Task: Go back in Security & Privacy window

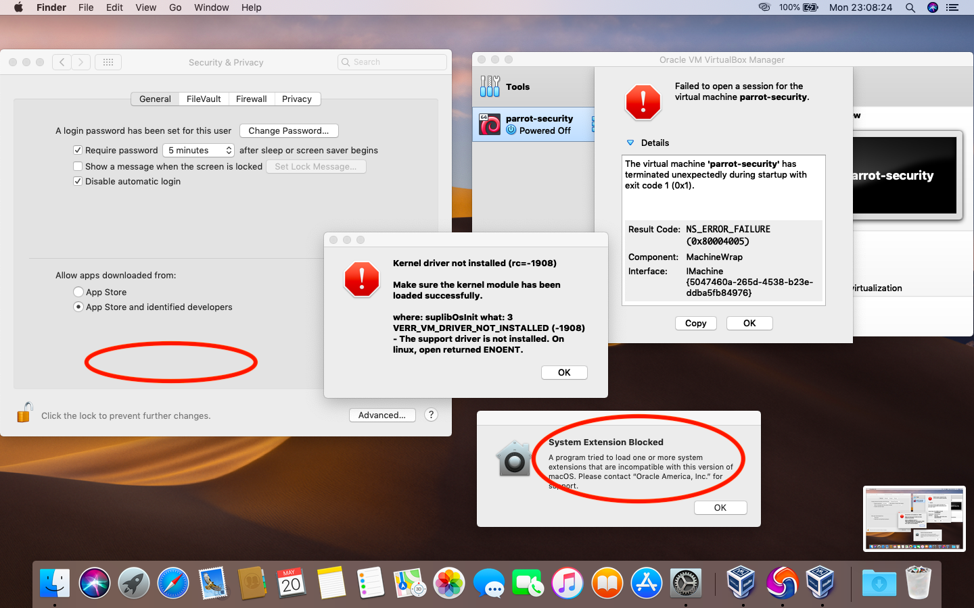Action: pos(62,62)
